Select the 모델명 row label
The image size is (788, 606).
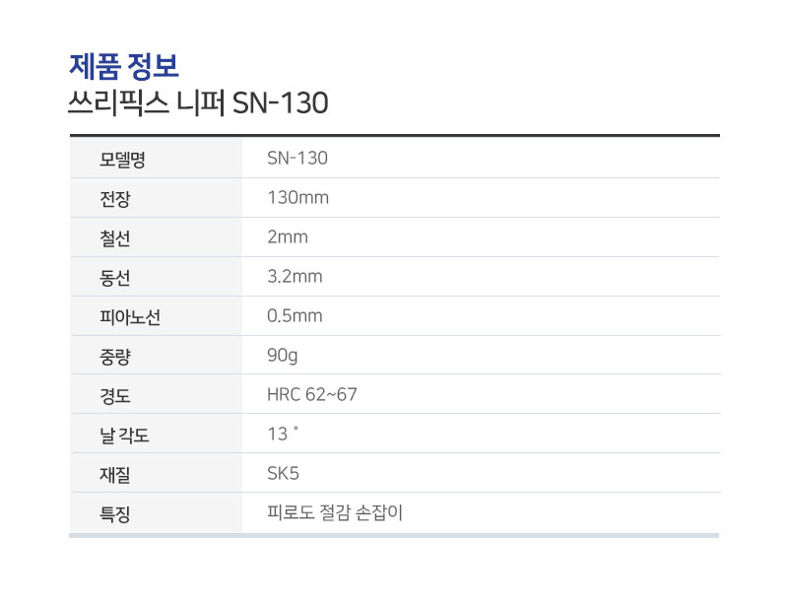122,159
